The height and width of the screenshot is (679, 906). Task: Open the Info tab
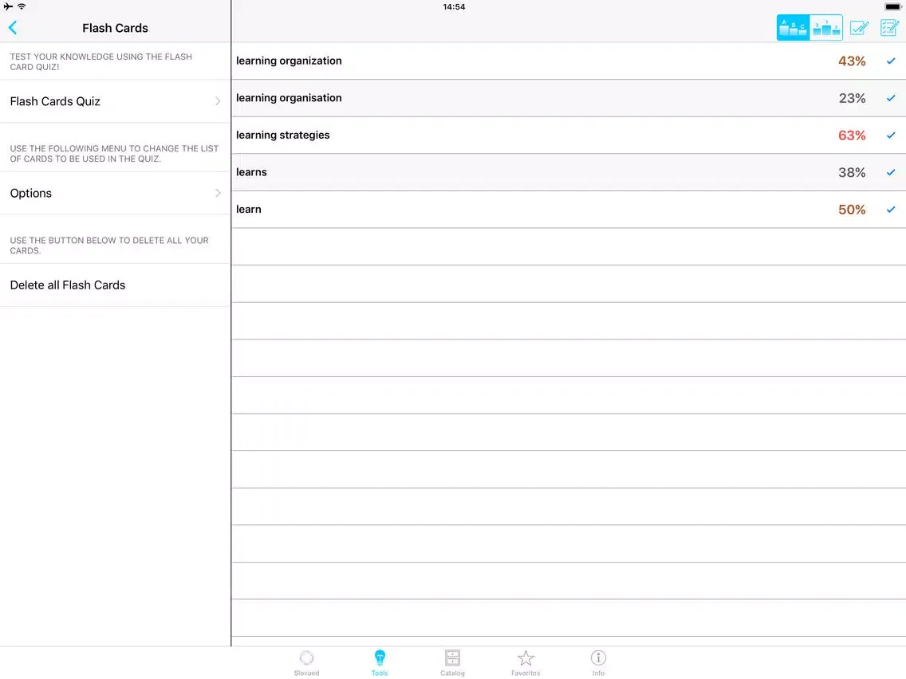[598, 663]
